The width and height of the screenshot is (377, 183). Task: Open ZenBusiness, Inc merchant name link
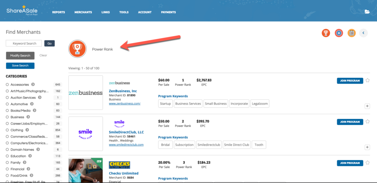click(123, 91)
